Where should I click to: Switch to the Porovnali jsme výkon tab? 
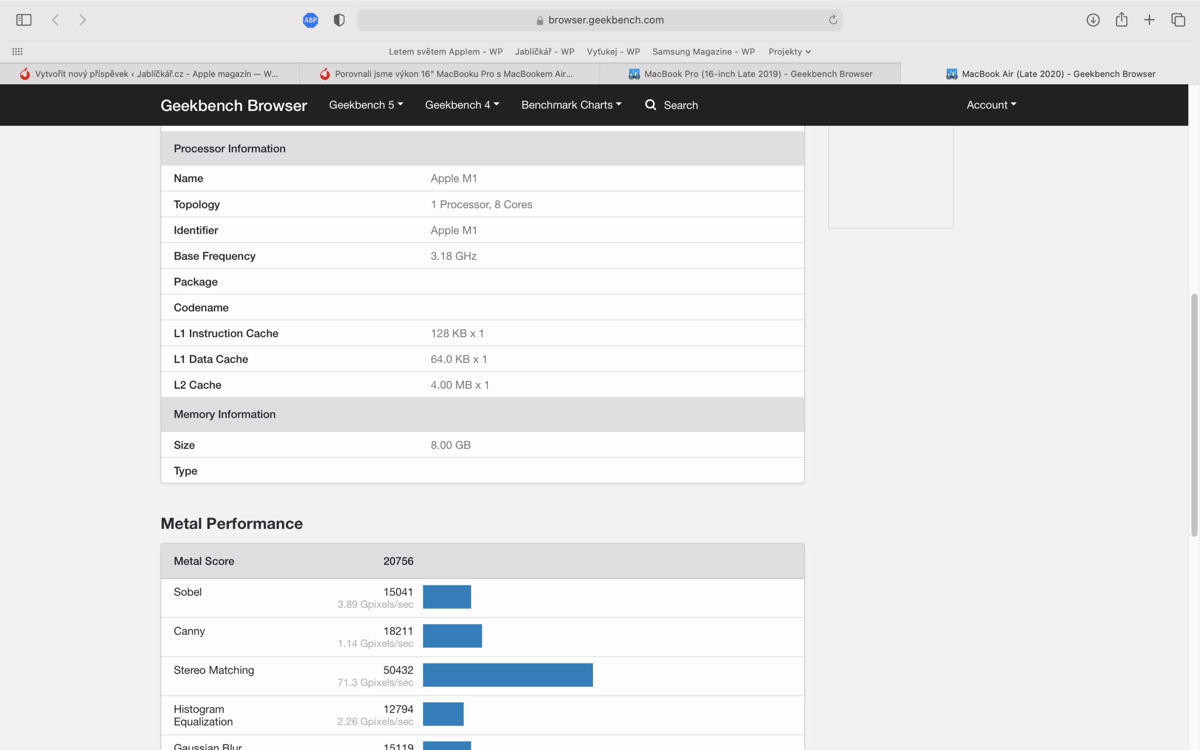tap(450, 74)
